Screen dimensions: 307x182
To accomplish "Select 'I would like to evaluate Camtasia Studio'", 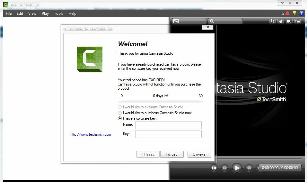I will coord(150,107).
